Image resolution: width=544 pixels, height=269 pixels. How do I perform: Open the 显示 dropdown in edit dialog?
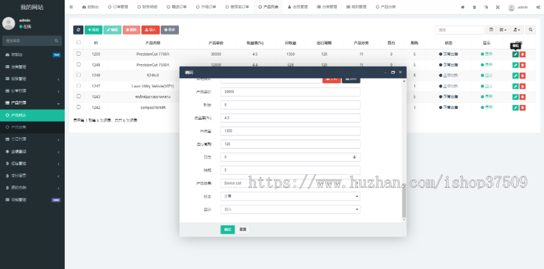(290, 210)
